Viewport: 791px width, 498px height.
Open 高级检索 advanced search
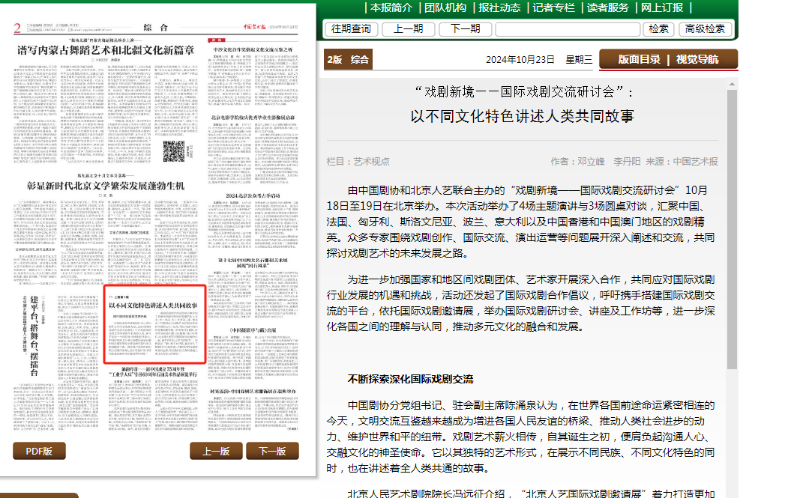[x=706, y=29]
